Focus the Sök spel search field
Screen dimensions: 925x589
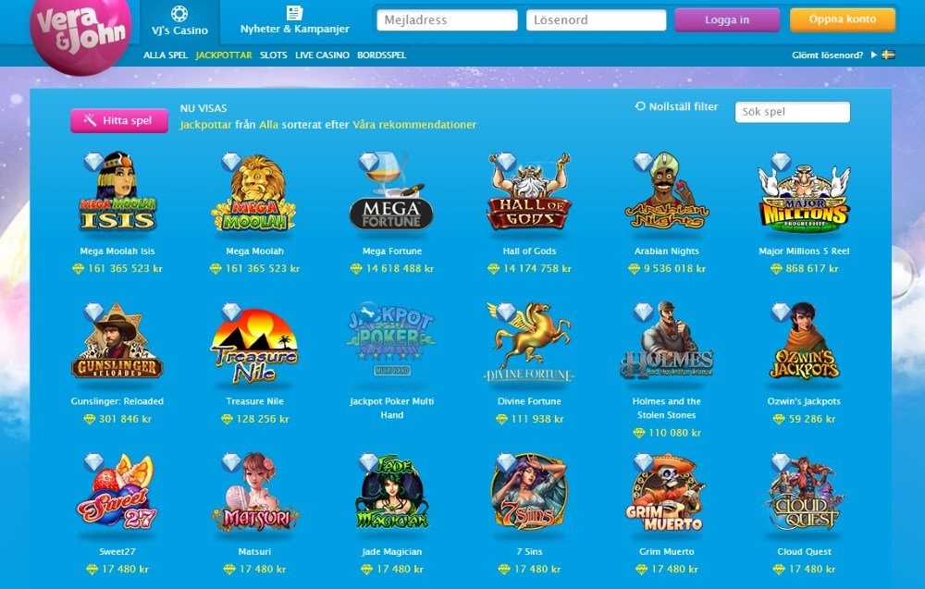pyautogui.click(x=793, y=112)
